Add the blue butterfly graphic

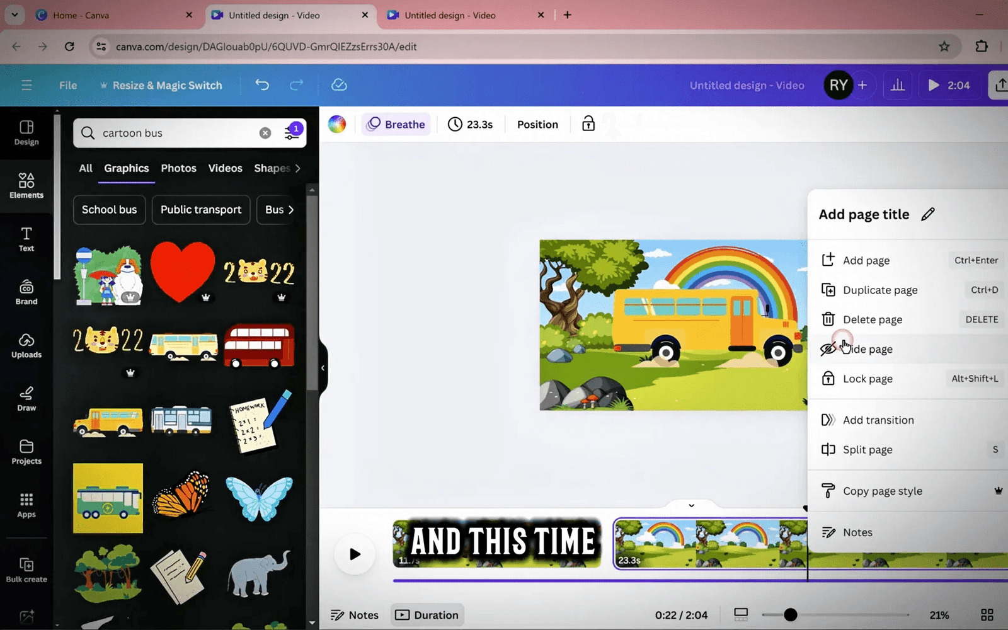259,498
